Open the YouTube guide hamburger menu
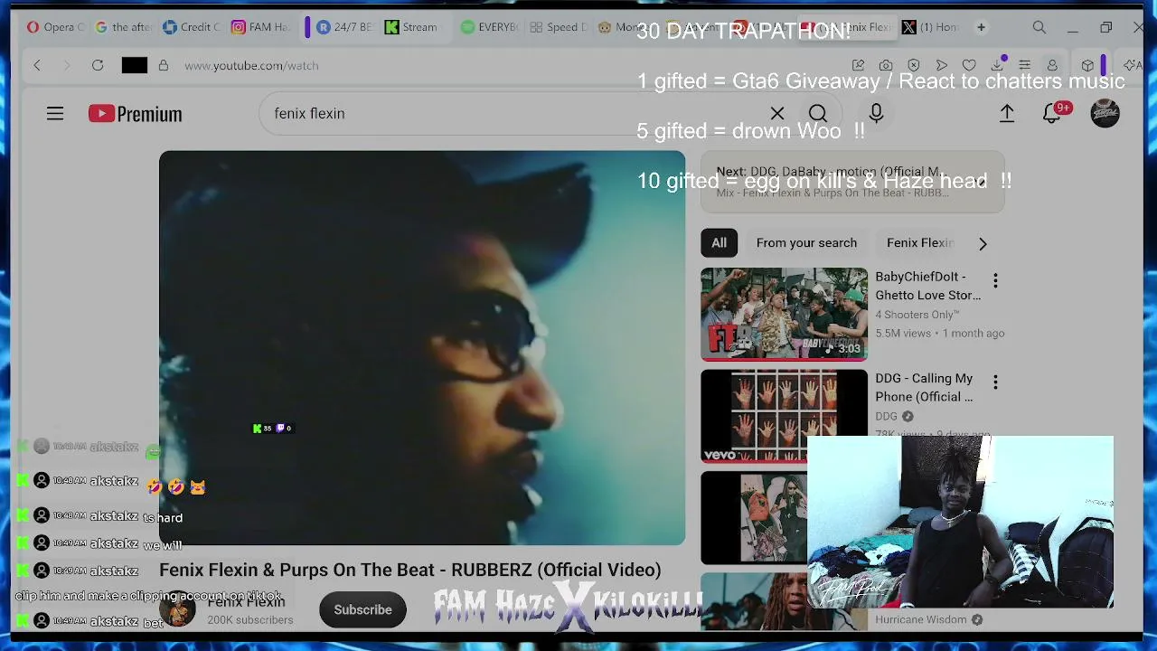1157x651 pixels. [55, 113]
